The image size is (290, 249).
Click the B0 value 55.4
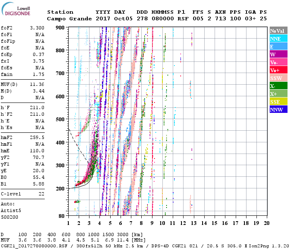tap(39, 178)
